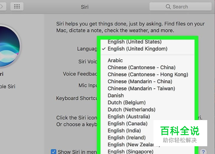
Task: Pick English (Australia) from the list
Action: pos(147,117)
